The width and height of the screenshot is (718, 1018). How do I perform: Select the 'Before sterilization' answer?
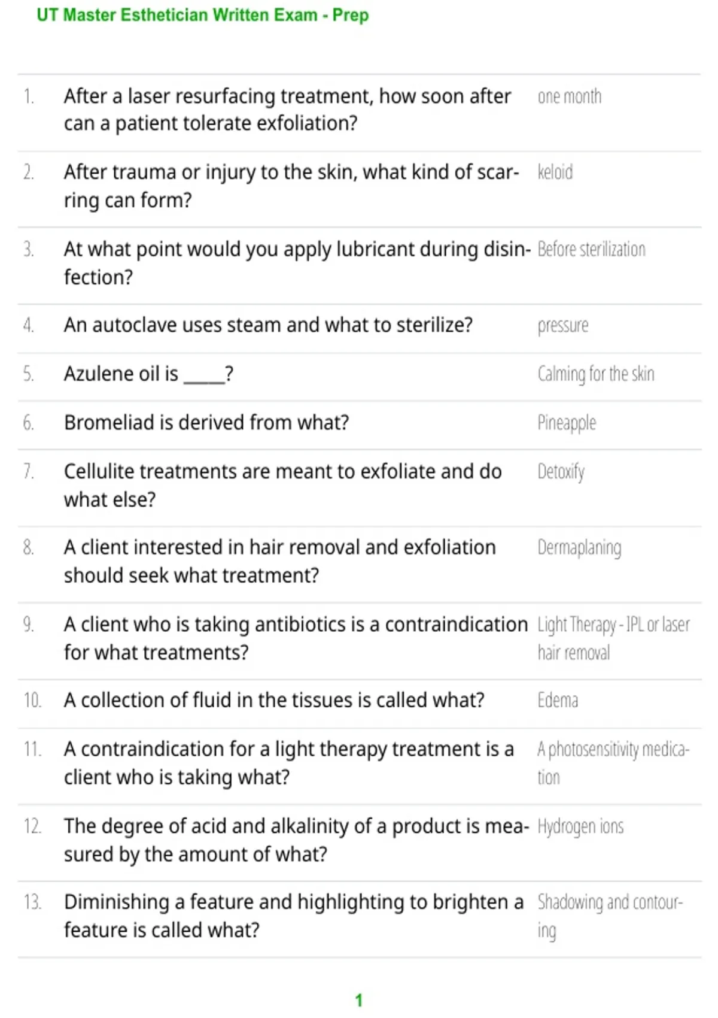[x=591, y=249]
